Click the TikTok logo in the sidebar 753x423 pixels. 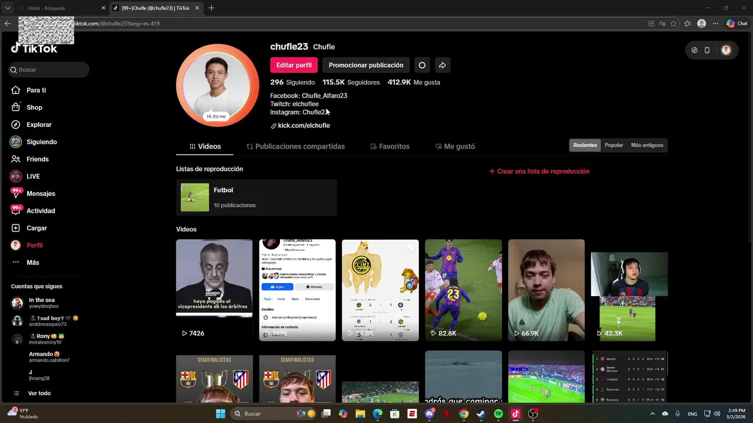point(34,49)
